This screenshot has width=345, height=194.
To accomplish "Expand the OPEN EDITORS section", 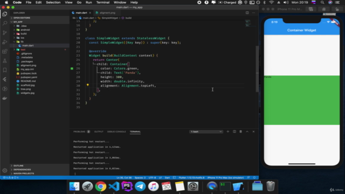I will [x=22, y=18].
